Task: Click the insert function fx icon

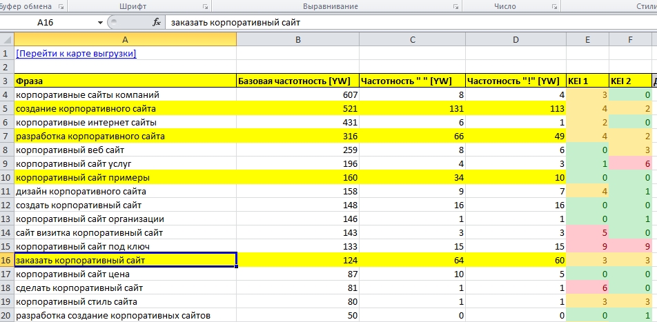Action: (156, 23)
